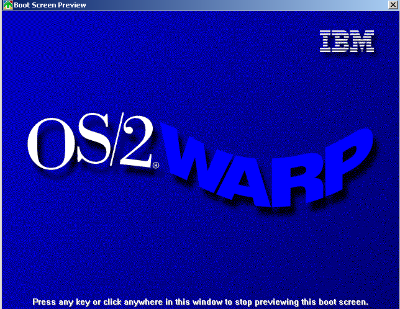Click the green house title bar icon

(8, 5)
